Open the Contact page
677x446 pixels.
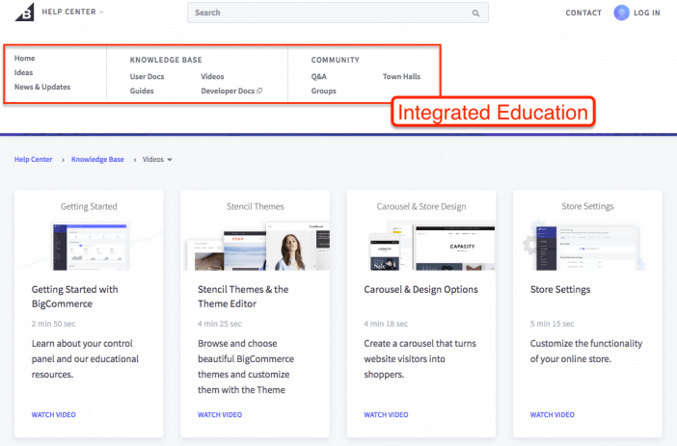(583, 13)
